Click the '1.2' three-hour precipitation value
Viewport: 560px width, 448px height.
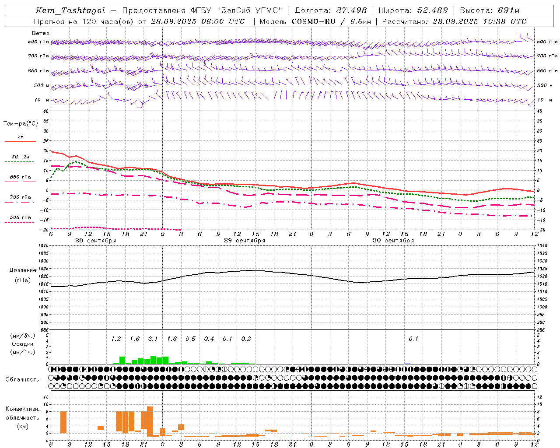116,339
